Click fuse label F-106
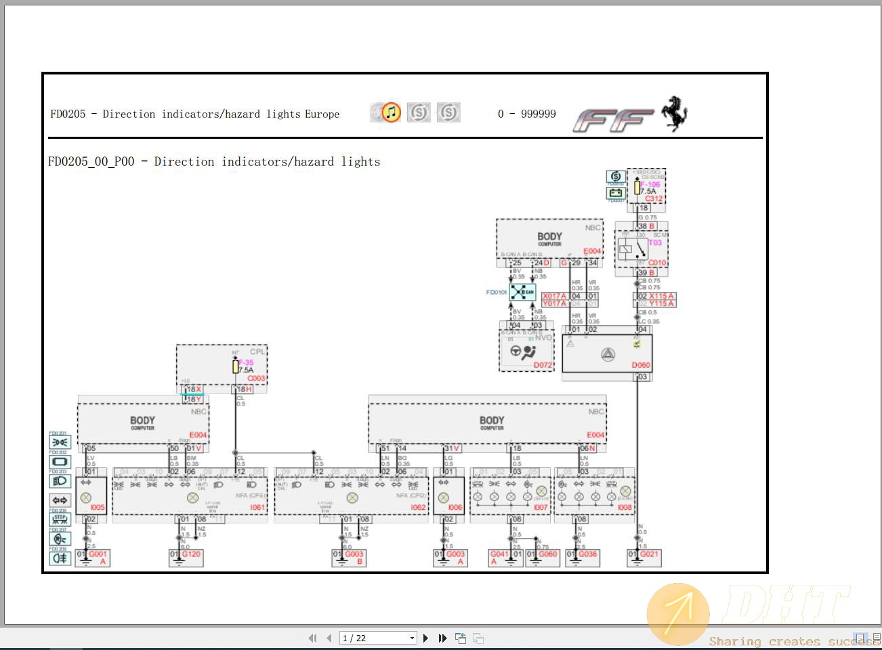Viewport: 882px width, 650px height. point(650,184)
